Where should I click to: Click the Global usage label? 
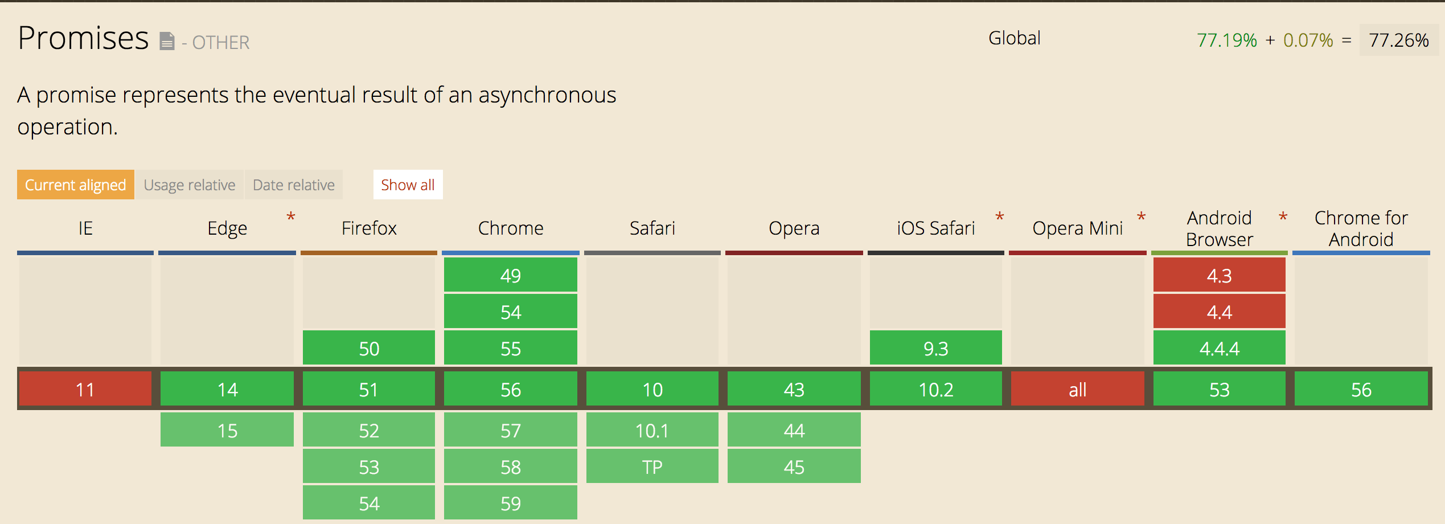(x=1015, y=38)
